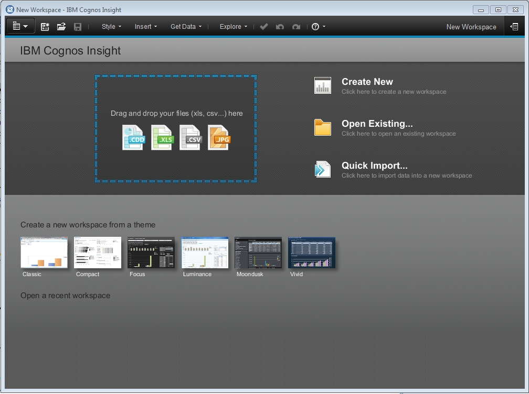
Task: Click the 'Create a new workspace from a theme' heading
Action: pyautogui.click(x=88, y=225)
